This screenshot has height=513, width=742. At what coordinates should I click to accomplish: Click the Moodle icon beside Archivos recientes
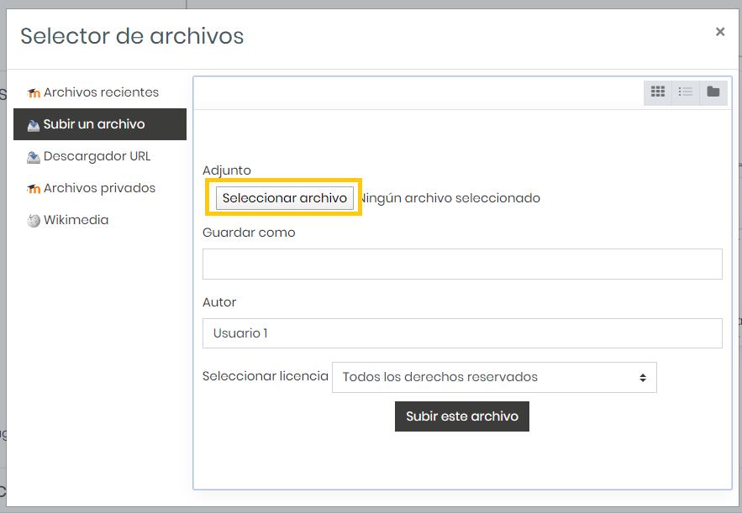34,92
